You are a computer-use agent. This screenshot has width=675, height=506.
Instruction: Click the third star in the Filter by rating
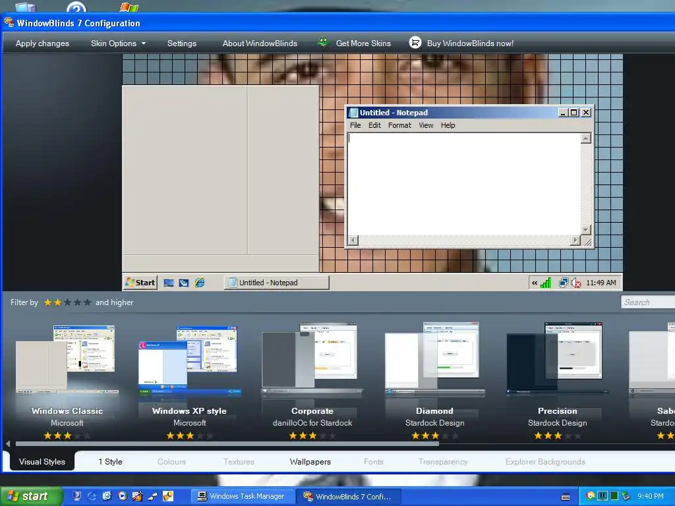pyautogui.click(x=68, y=302)
